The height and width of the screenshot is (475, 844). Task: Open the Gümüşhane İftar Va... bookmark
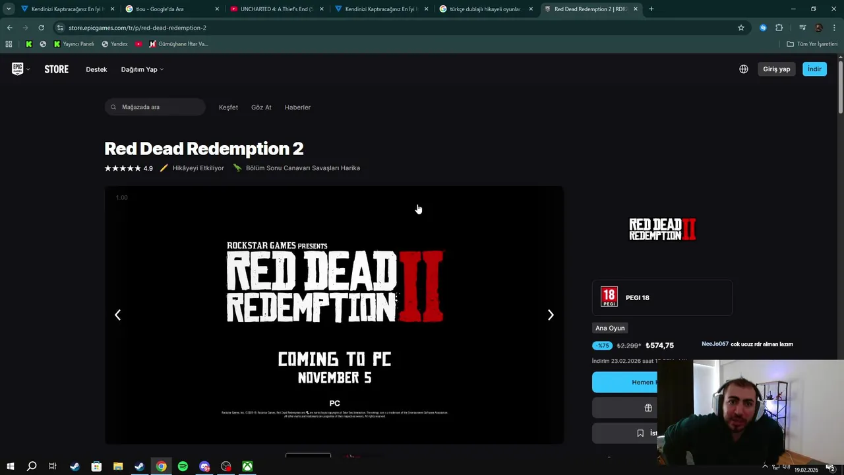click(x=178, y=44)
